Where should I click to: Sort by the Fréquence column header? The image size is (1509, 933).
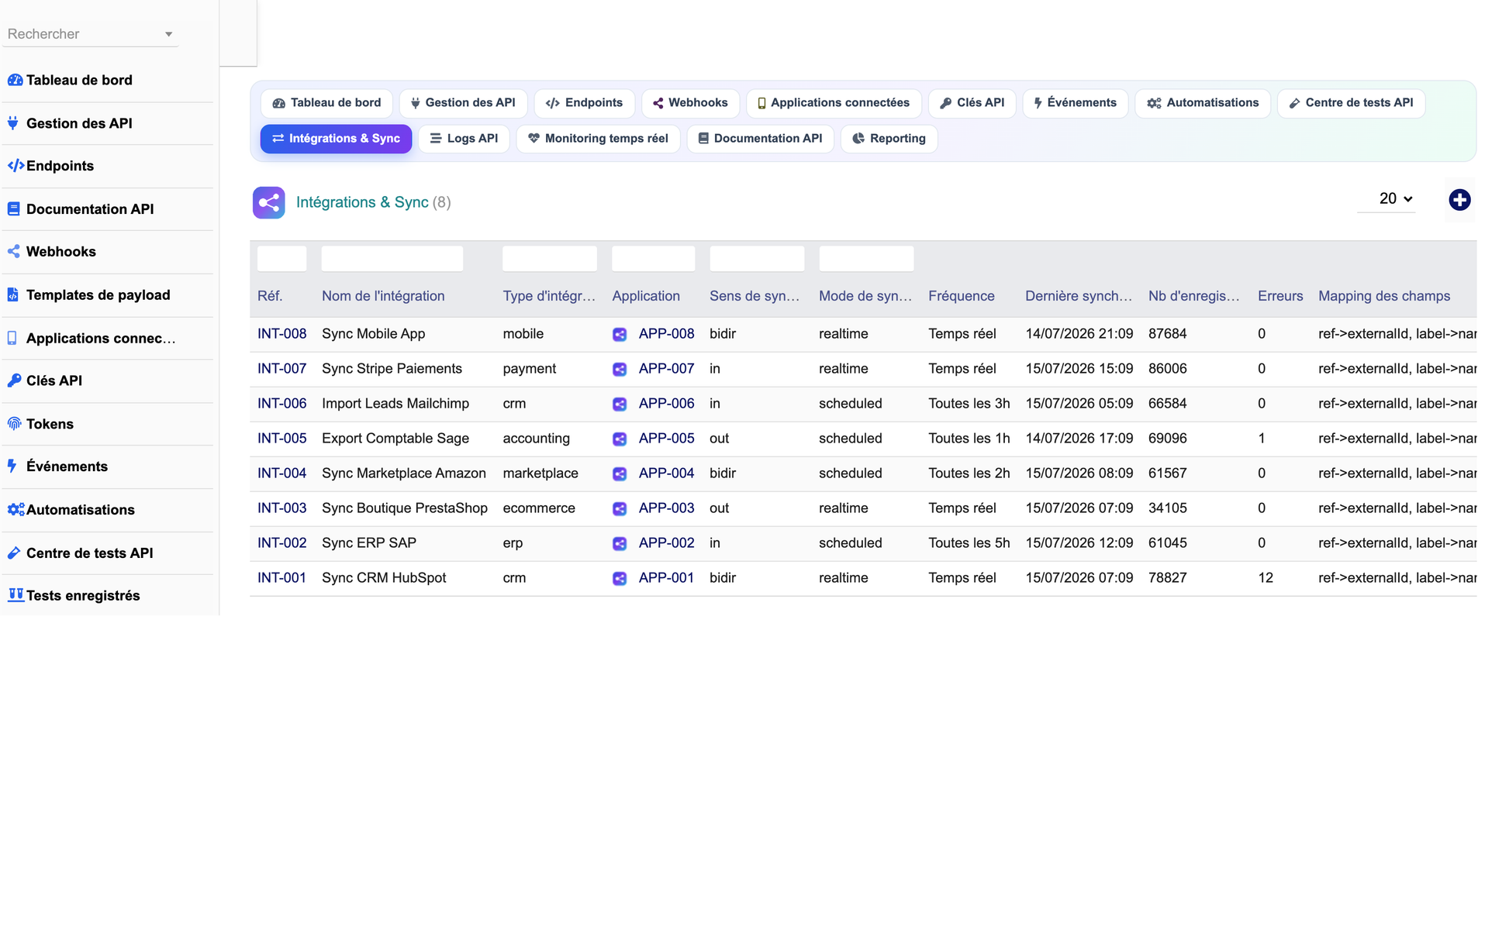(x=961, y=296)
